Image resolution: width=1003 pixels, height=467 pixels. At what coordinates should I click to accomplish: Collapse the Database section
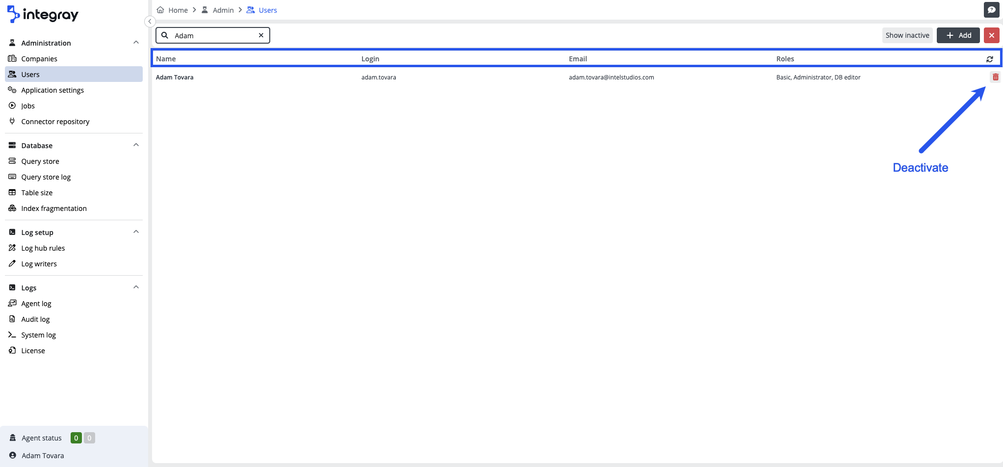pos(136,145)
